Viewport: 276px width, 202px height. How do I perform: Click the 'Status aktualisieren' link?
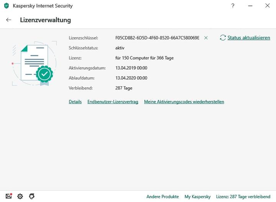click(248, 38)
